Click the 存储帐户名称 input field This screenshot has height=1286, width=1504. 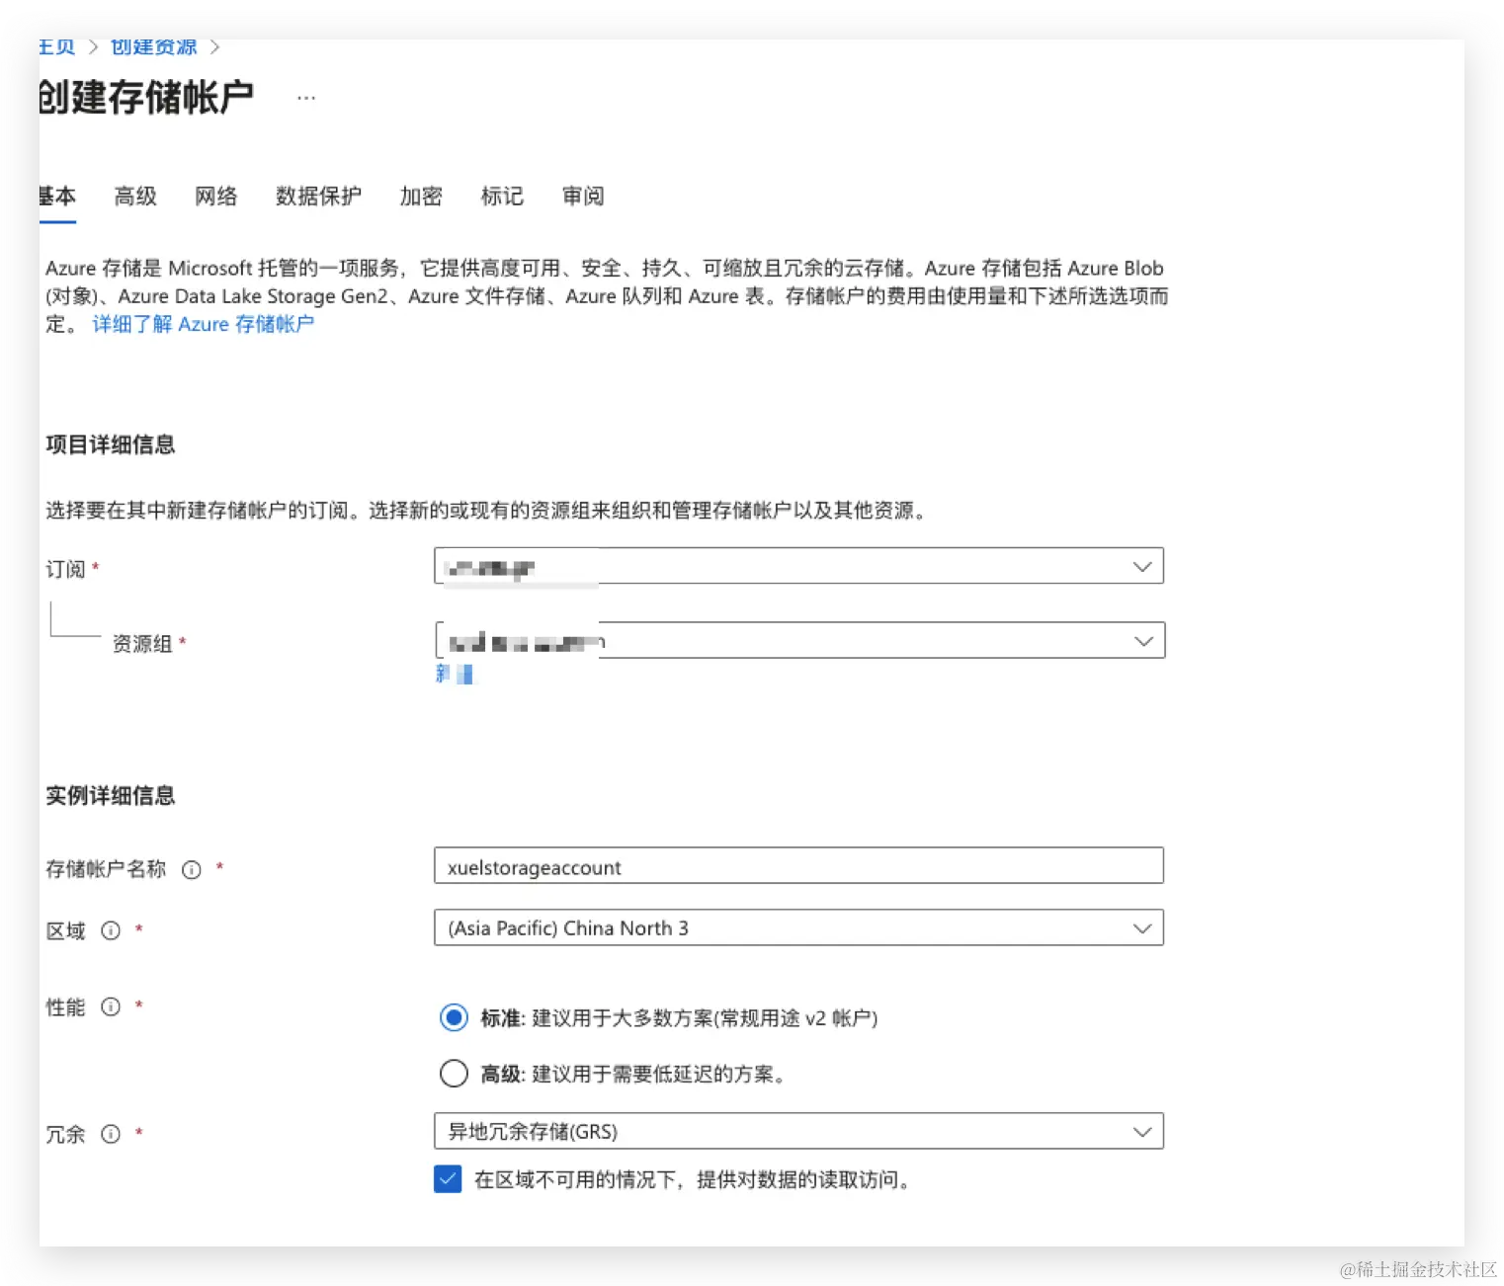click(x=798, y=865)
